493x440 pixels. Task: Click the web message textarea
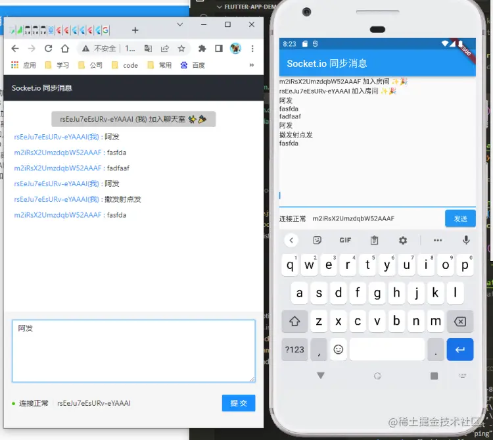click(133, 351)
